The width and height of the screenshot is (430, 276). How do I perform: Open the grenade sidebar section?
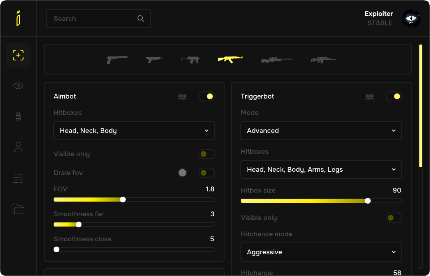click(x=18, y=117)
